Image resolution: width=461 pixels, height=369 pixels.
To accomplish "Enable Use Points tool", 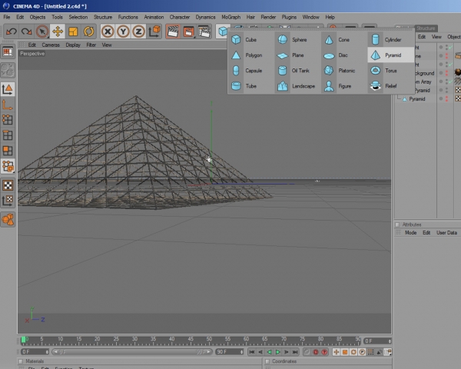I will 8,120.
